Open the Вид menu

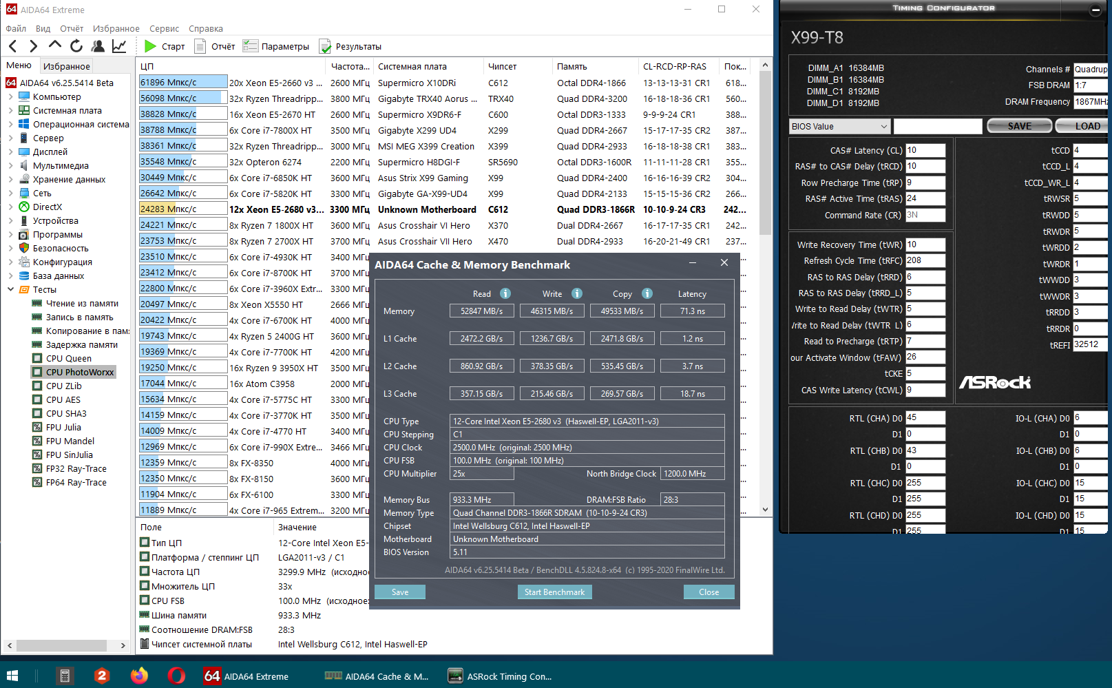pyautogui.click(x=43, y=28)
